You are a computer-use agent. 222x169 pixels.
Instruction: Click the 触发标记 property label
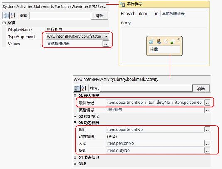click(x=86, y=103)
